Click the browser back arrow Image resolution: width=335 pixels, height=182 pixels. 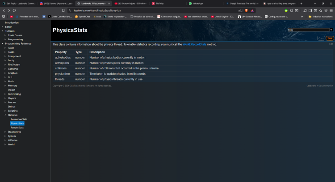click(x=4, y=10)
